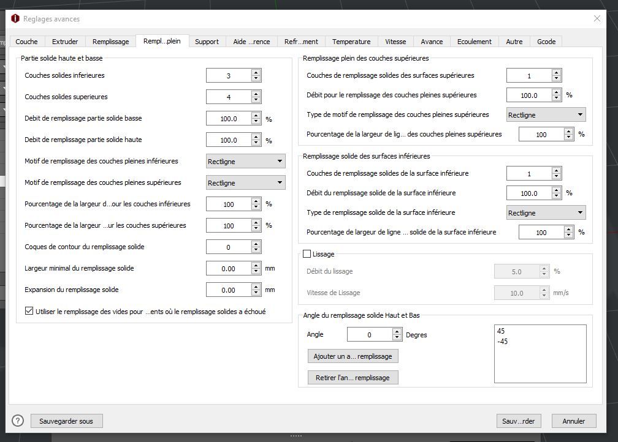Decrease Couches solides superieures value
618x442 pixels.
click(x=256, y=100)
